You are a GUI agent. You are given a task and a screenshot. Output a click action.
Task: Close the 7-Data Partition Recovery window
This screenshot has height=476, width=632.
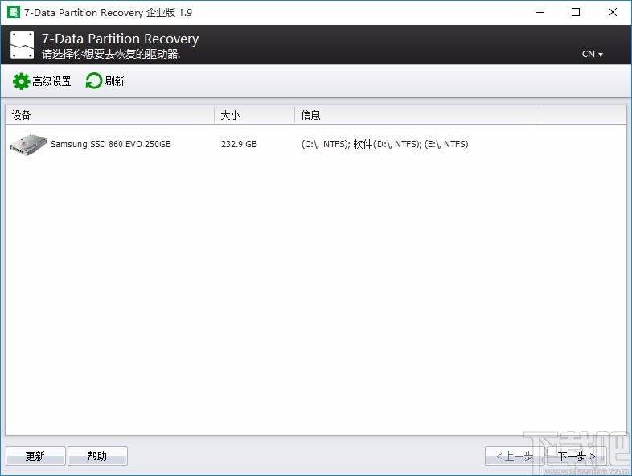point(612,13)
